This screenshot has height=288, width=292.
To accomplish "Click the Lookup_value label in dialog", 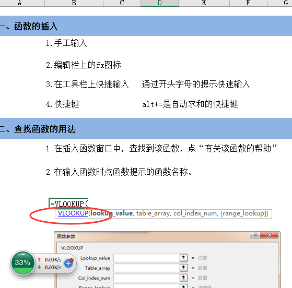I will (x=95, y=258).
